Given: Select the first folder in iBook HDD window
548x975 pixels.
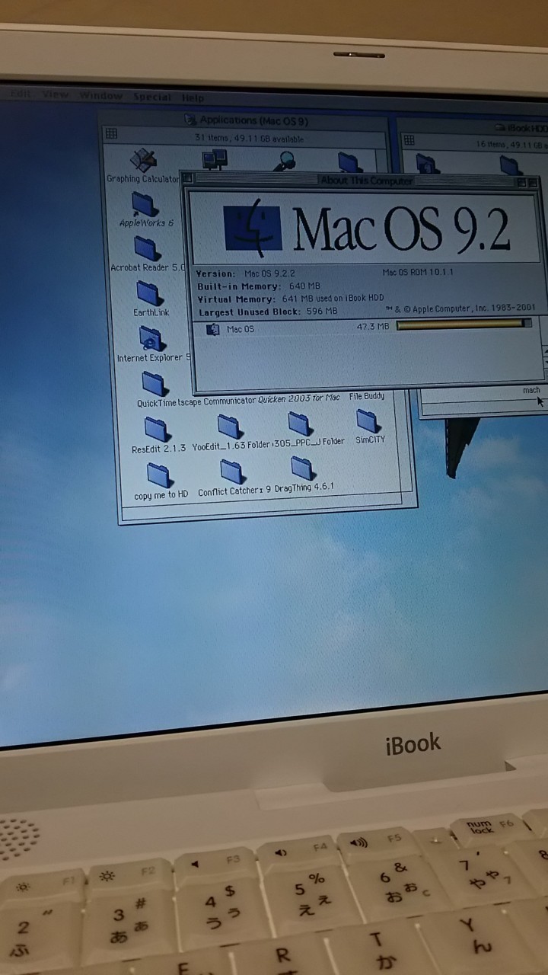Looking at the screenshot, I should [427, 164].
